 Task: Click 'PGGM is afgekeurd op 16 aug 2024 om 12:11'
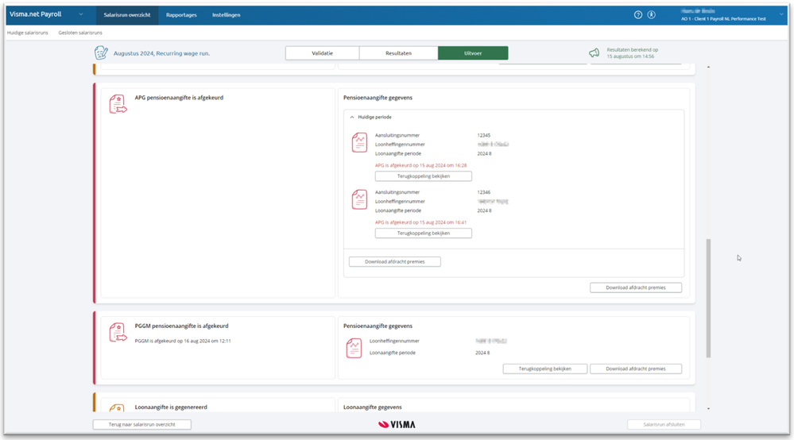[183, 341]
